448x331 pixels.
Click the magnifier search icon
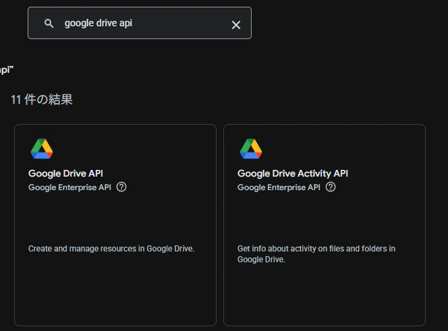pyautogui.click(x=49, y=24)
